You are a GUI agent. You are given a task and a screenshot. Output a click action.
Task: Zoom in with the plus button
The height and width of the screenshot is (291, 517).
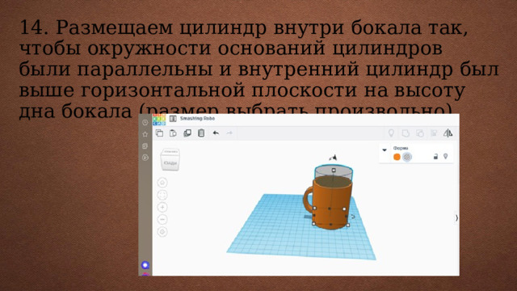tap(162, 207)
